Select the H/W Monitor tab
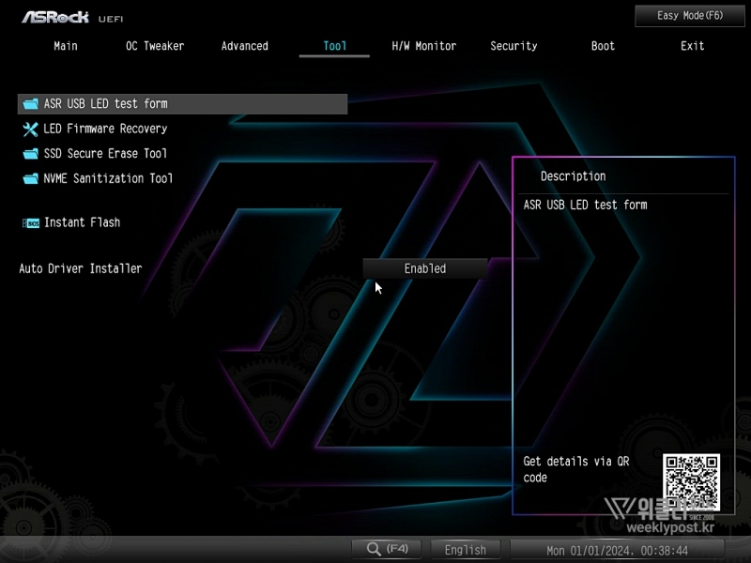 (x=424, y=46)
